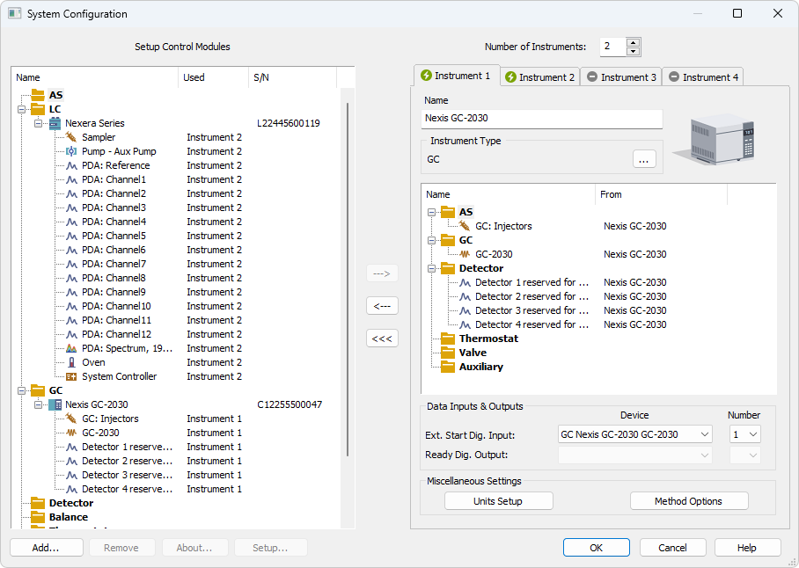This screenshot has height=568, width=799.
Task: Open Method Options
Action: coord(689,501)
